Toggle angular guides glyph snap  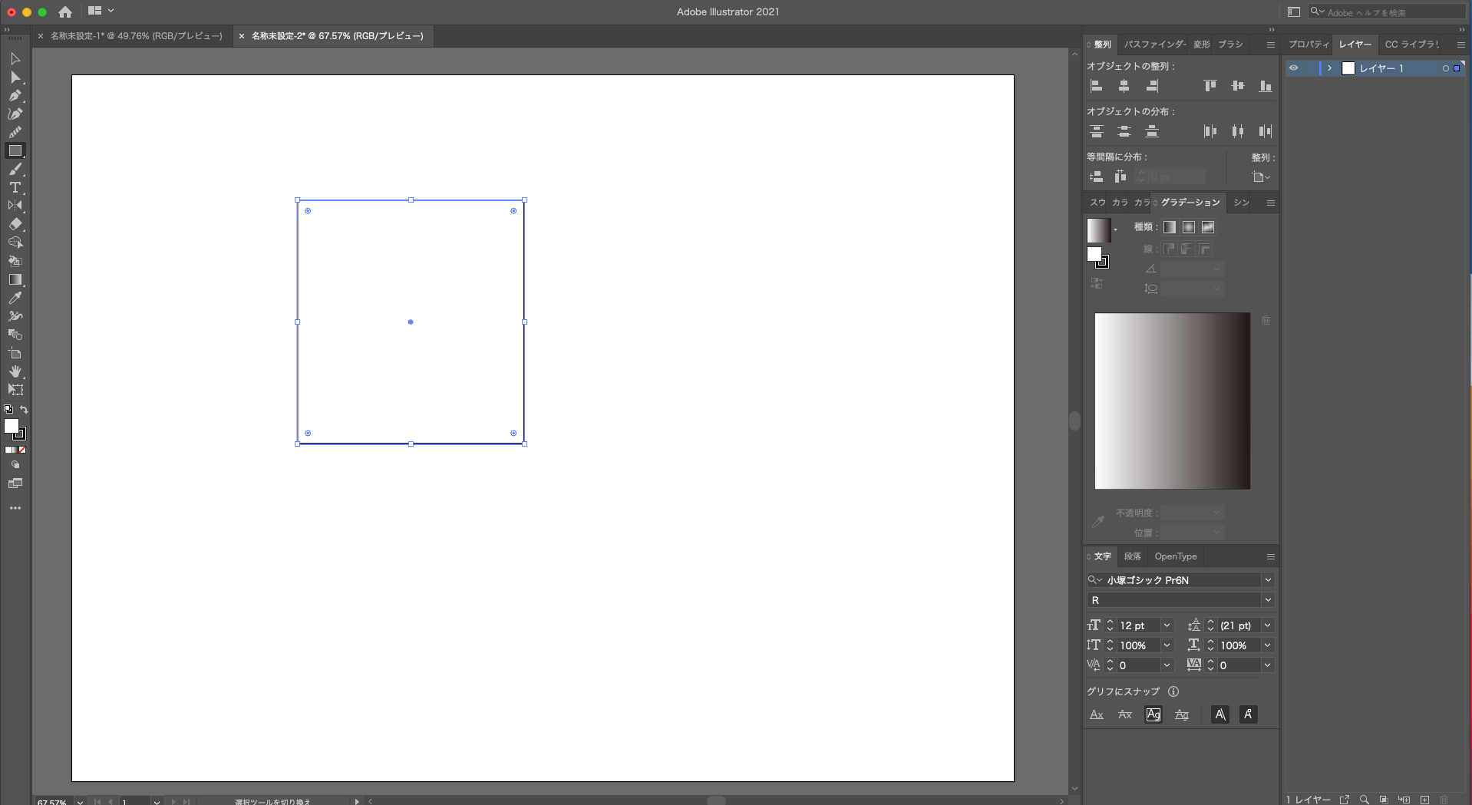1220,714
